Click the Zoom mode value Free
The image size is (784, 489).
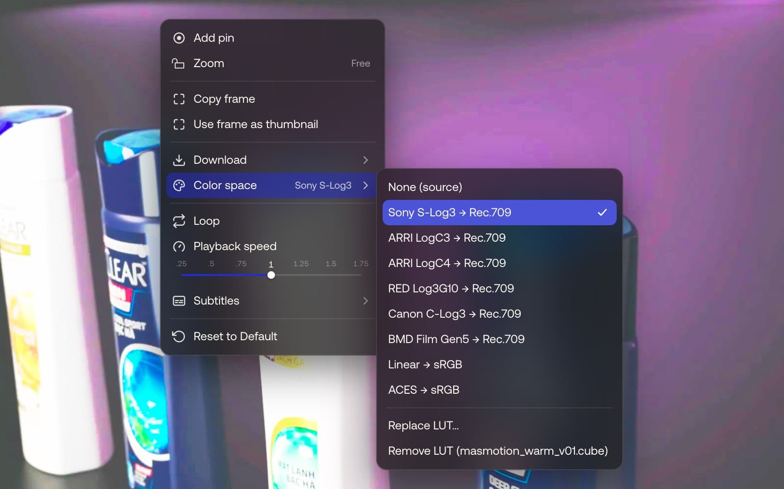tap(361, 63)
